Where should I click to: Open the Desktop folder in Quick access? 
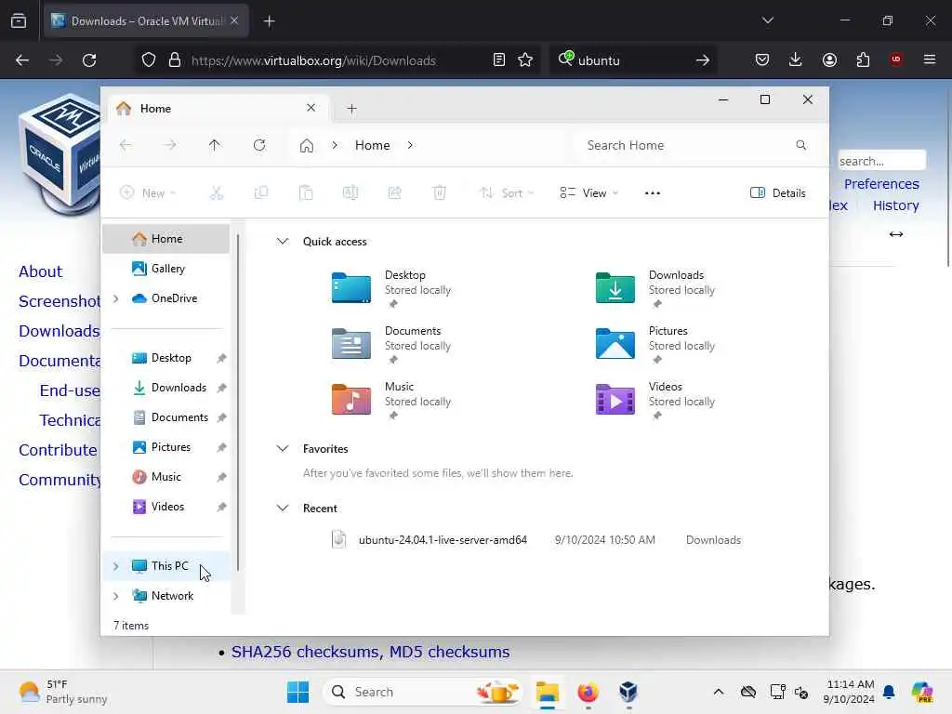click(x=391, y=288)
